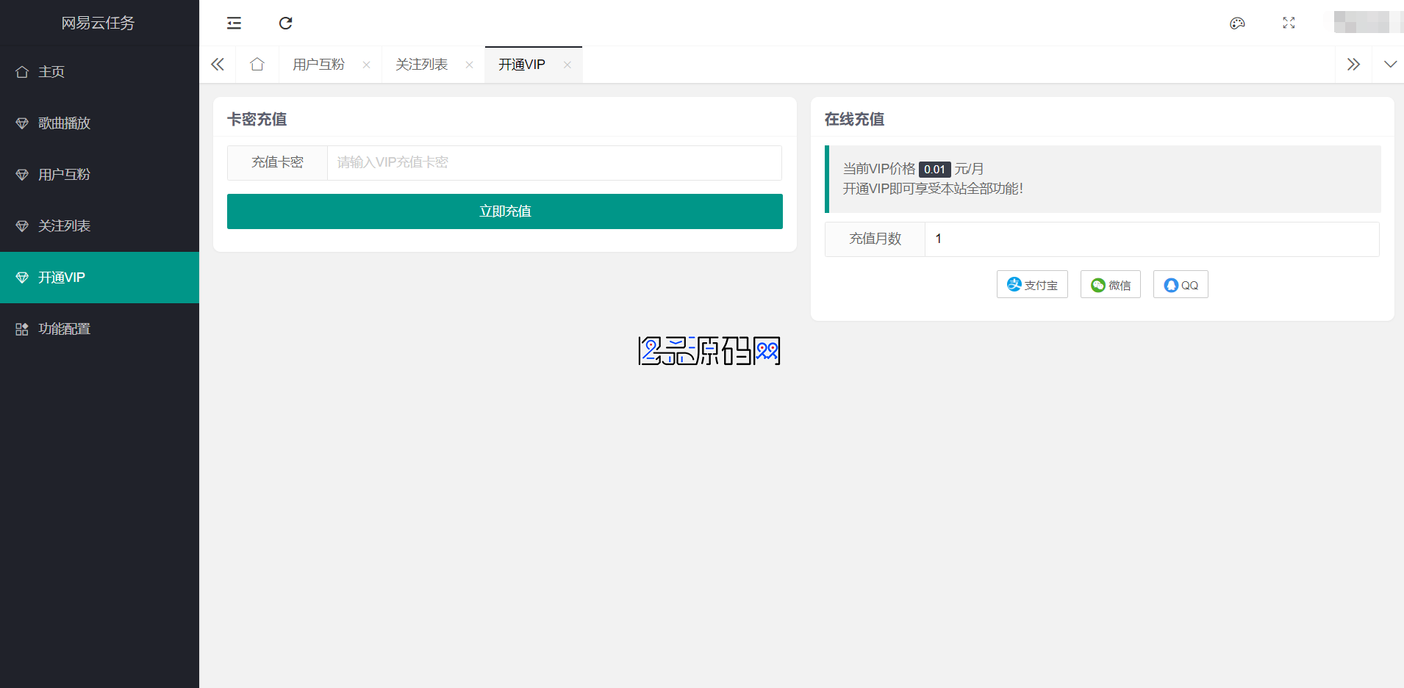1404x688 pixels.
Task: Open 用户互粉 in the sidebar
Action: tap(99, 175)
